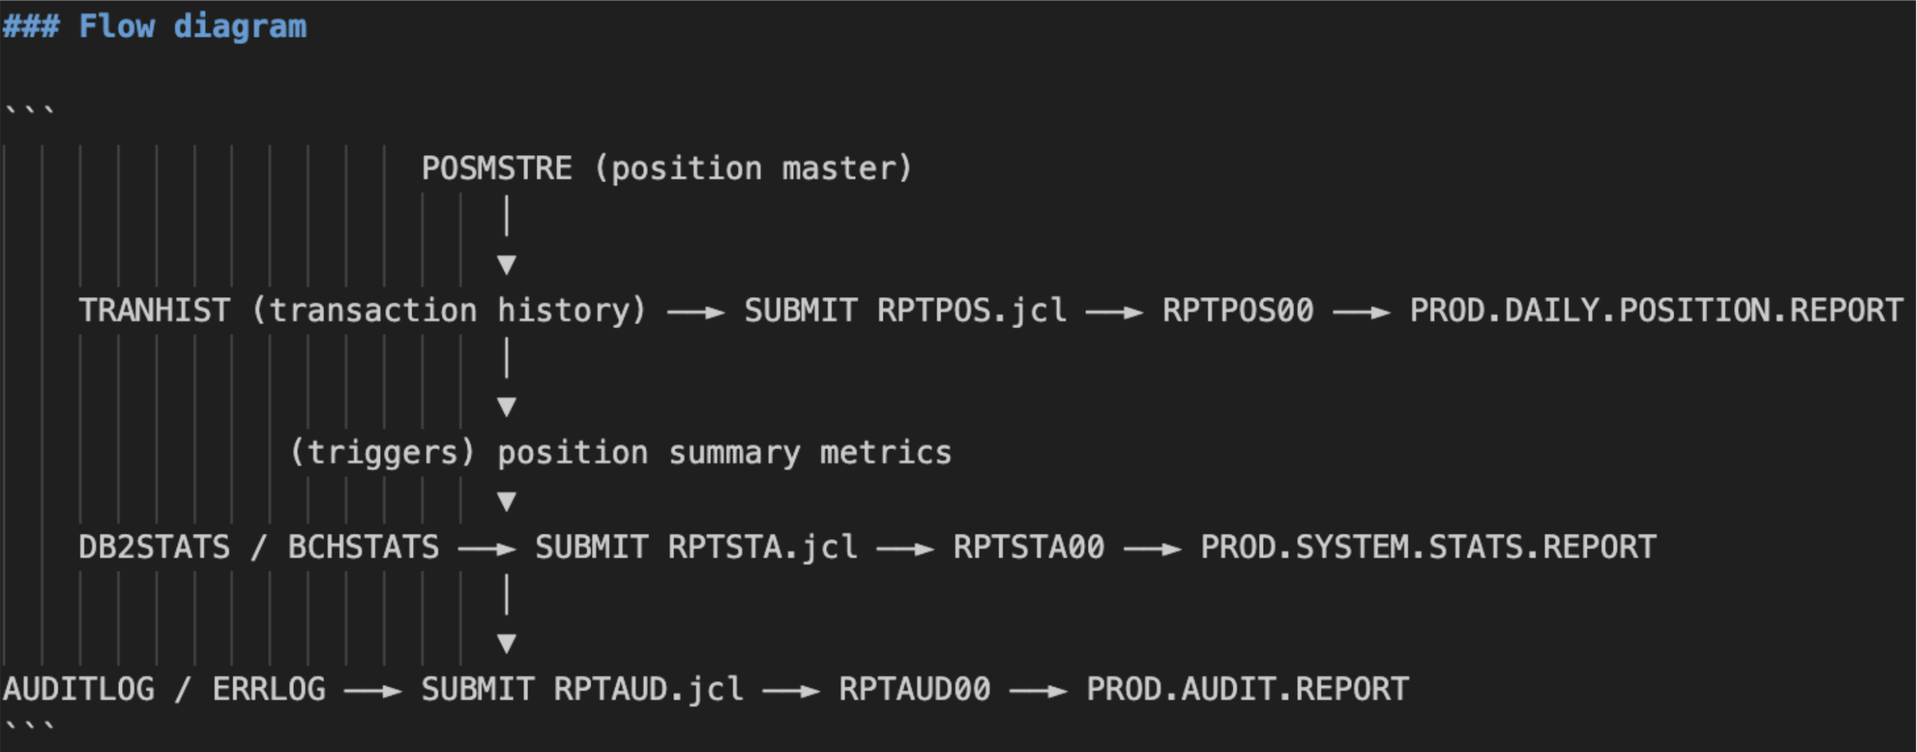Click PROD.SYSTEM.STATS.REPORT dataset name

coord(1428,548)
